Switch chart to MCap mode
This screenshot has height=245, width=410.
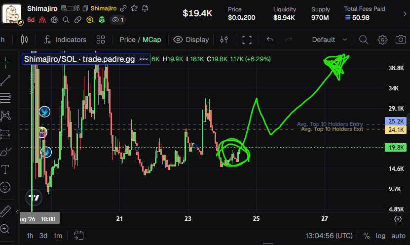point(151,40)
